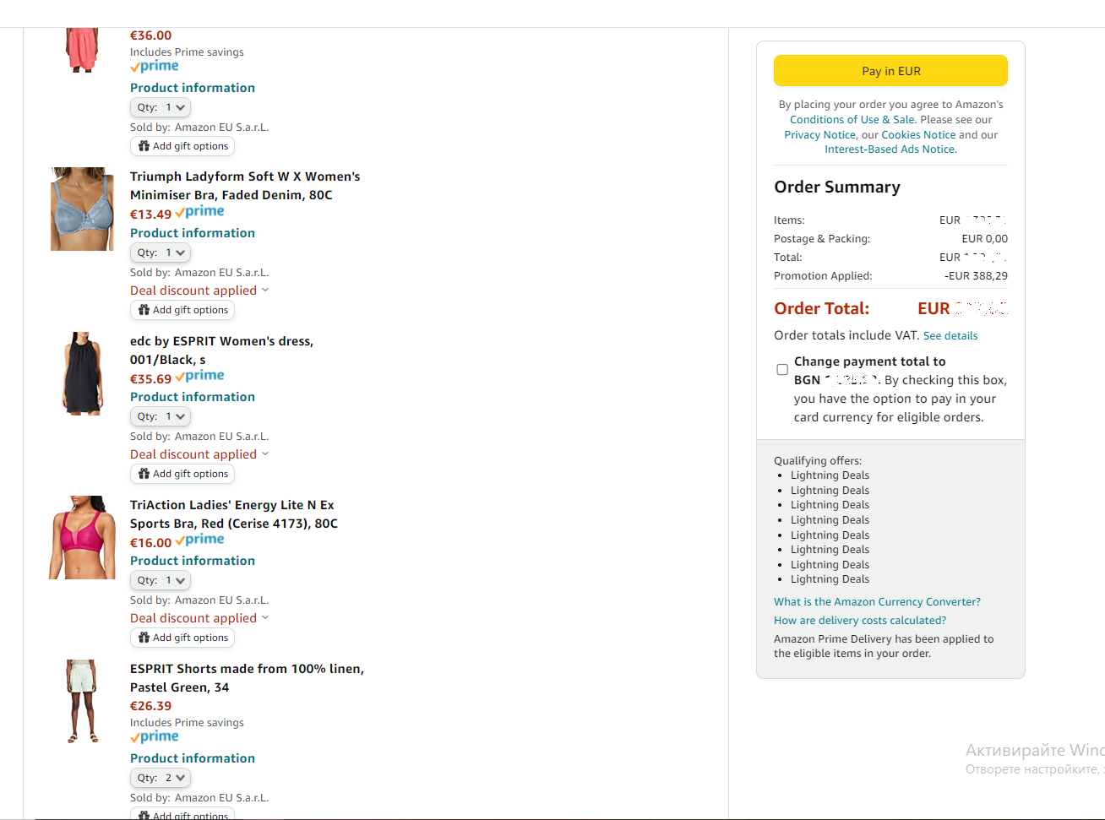The image size is (1105, 820).
Task: Open Product information for TriAction sports bra
Action: click(x=193, y=561)
